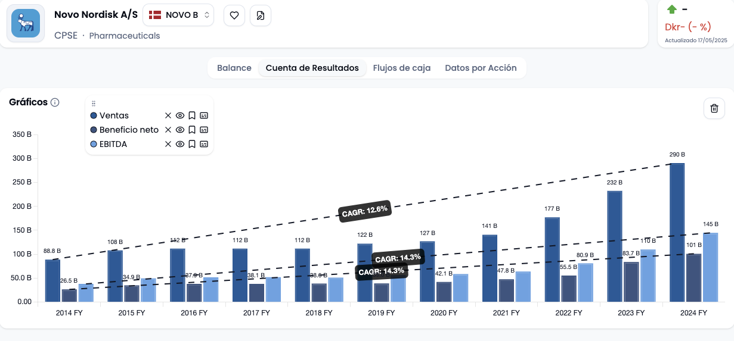The height and width of the screenshot is (341, 734).
Task: Click the 88.8 B value label
Action: tap(52, 251)
